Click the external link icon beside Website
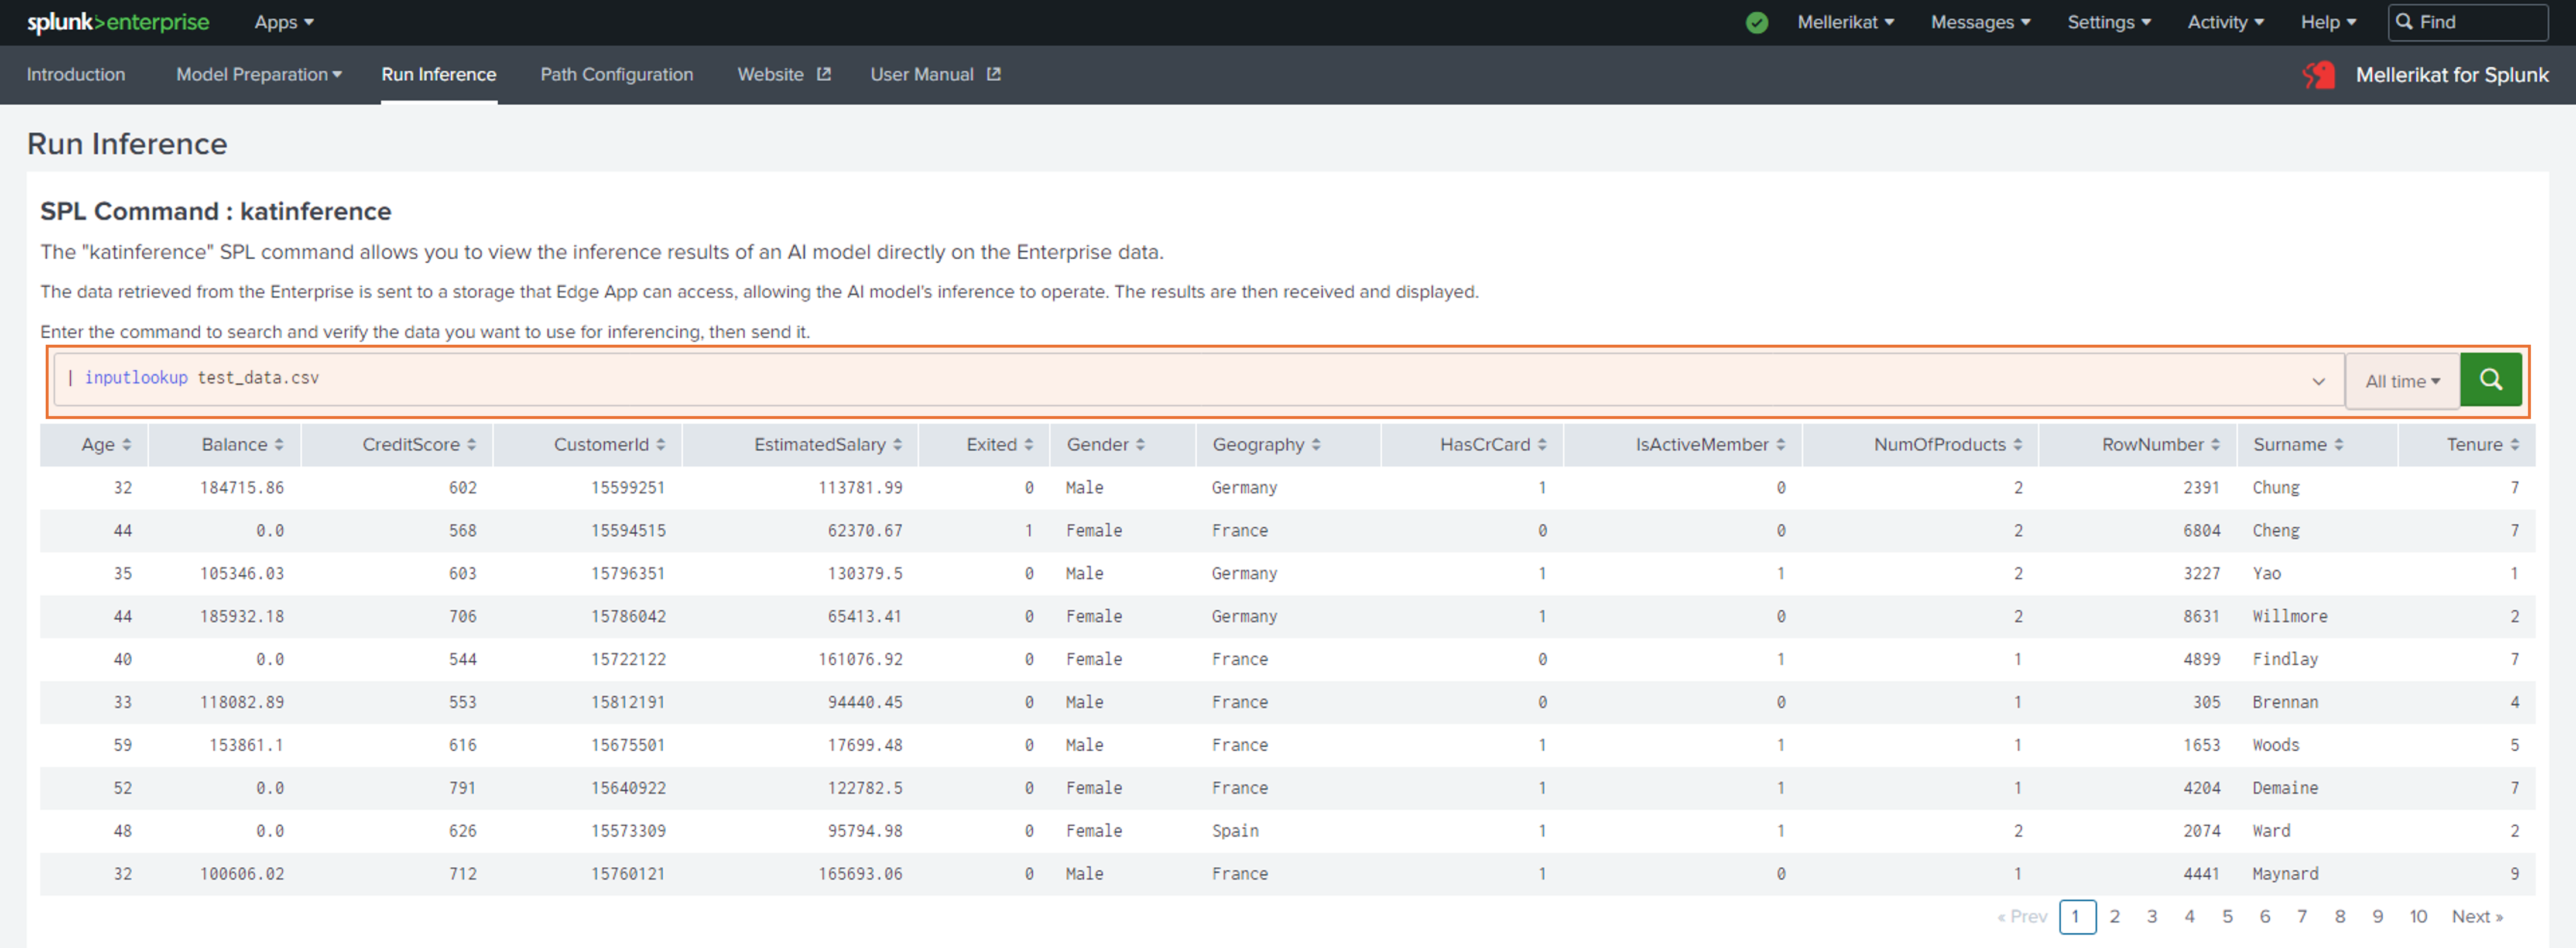This screenshot has height=948, width=2576. 824,74
